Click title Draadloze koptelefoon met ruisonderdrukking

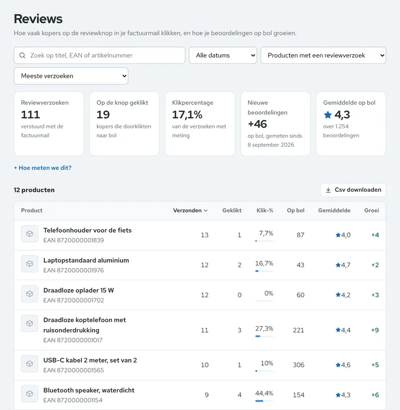pyautogui.click(x=84, y=325)
